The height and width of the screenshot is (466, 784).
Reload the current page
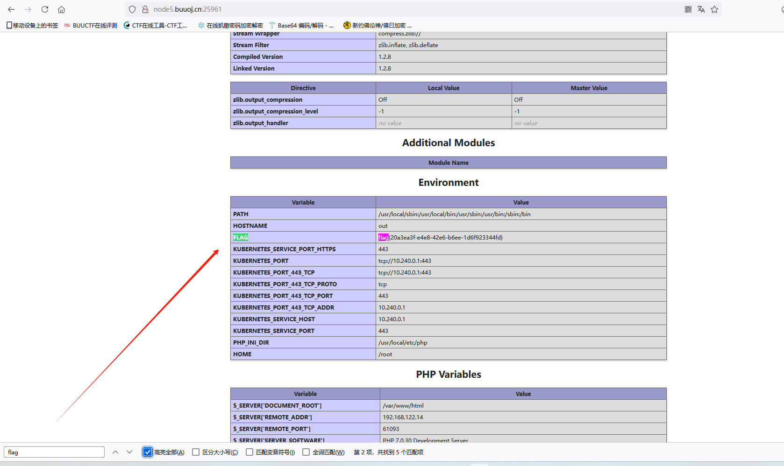45,9
